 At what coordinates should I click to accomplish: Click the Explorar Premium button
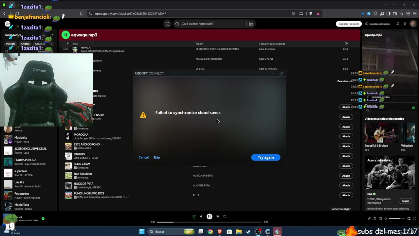[x=349, y=24]
